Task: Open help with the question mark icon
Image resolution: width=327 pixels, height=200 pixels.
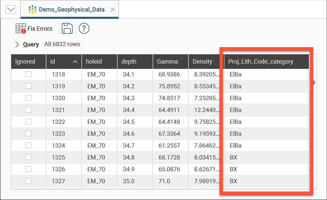Action: tap(84, 29)
